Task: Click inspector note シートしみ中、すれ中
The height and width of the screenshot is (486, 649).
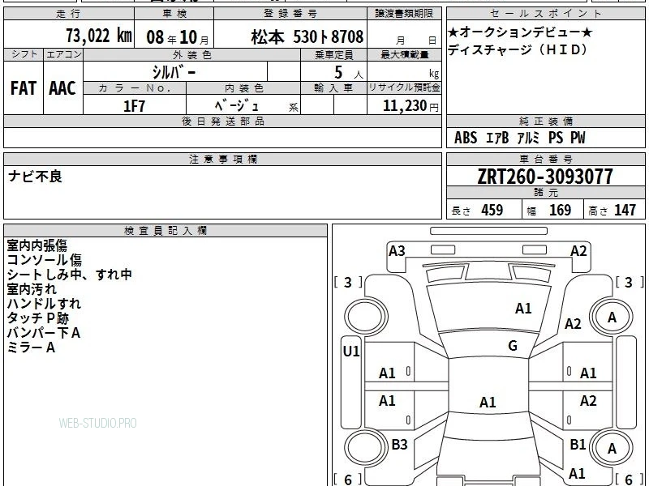Action: pos(69,275)
